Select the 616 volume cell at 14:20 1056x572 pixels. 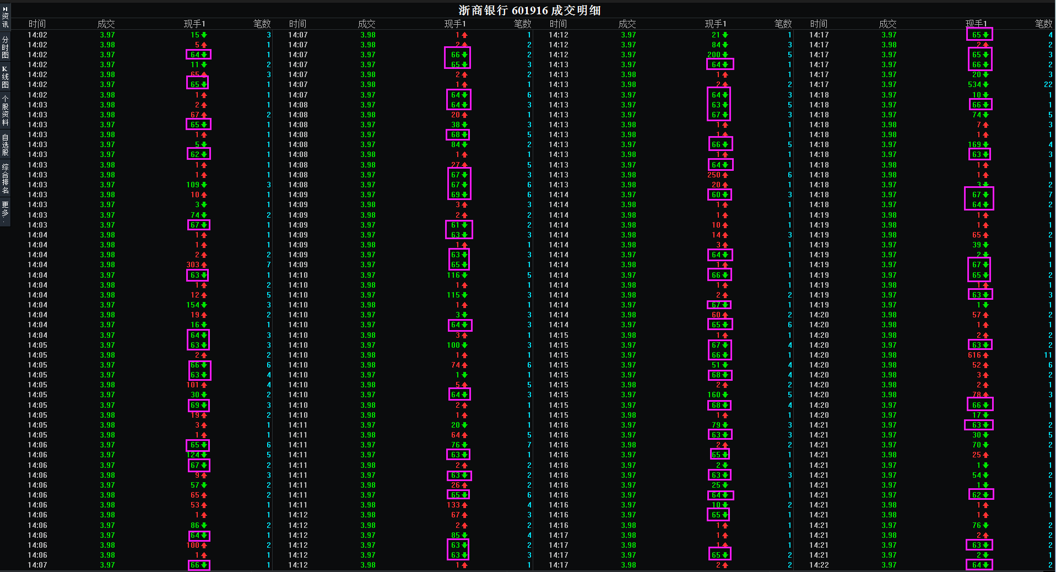(x=978, y=355)
